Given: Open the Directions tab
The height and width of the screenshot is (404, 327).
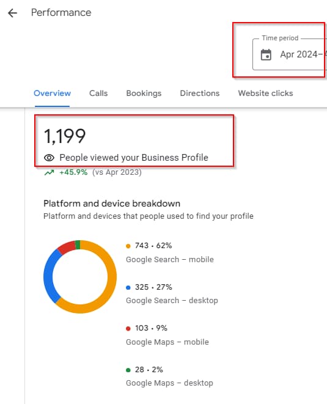Looking at the screenshot, I should (200, 94).
